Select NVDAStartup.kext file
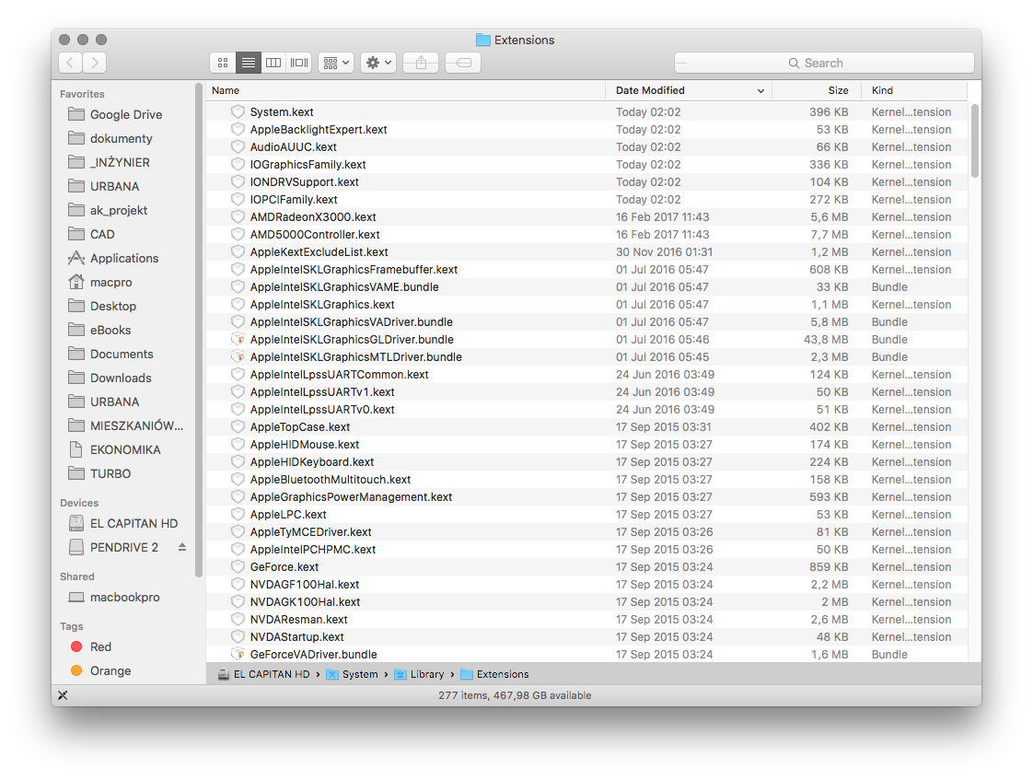The image size is (1033, 780). pos(587,637)
